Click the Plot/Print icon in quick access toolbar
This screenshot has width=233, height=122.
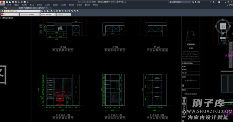pos(24,2)
